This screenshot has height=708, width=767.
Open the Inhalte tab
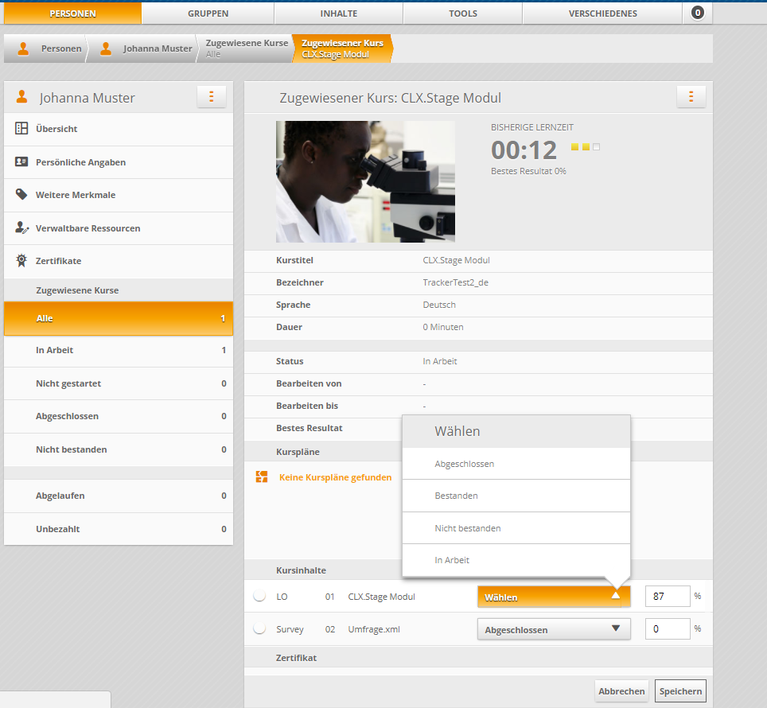pos(338,14)
